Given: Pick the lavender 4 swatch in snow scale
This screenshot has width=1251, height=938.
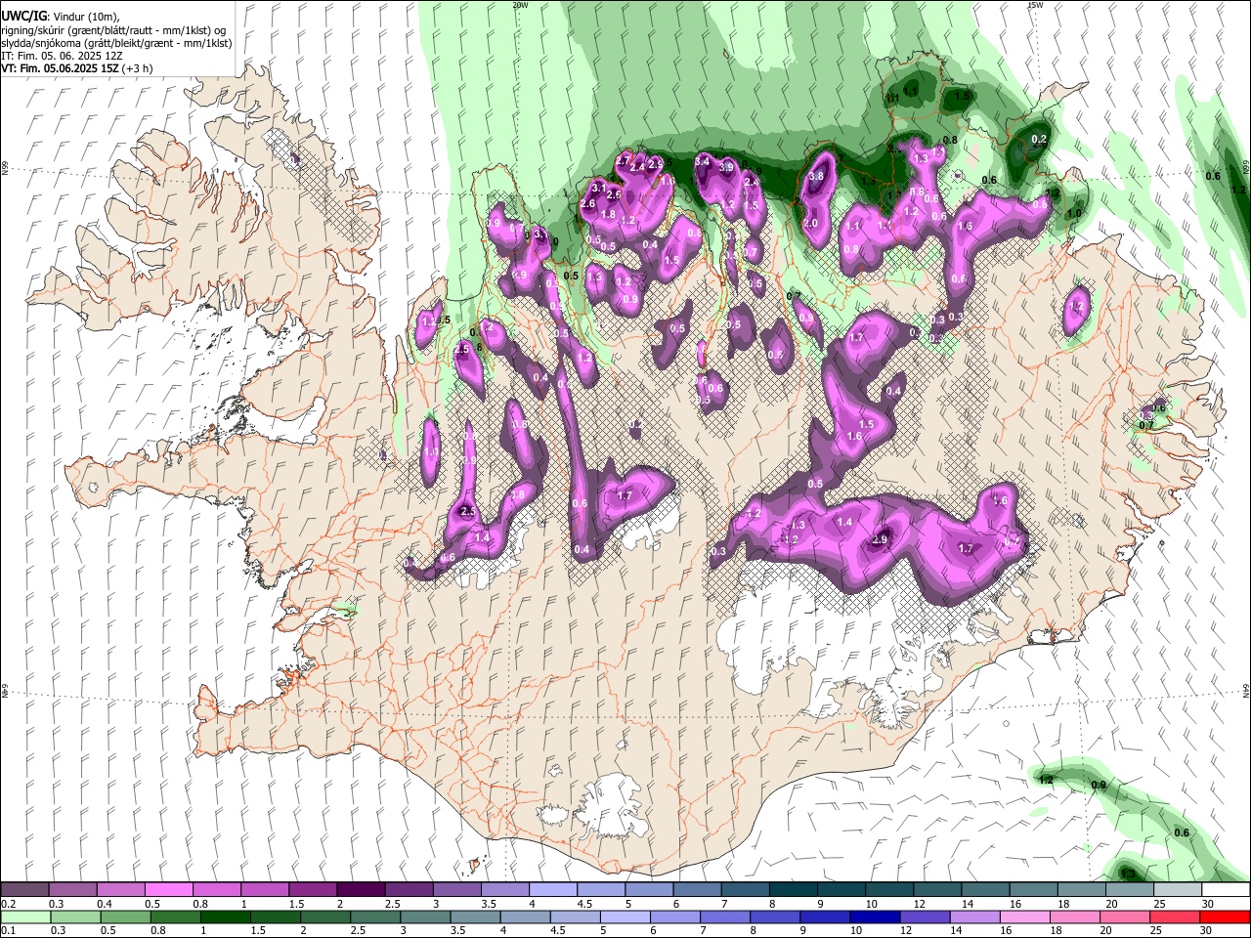Looking at the screenshot, I should pos(551,890).
